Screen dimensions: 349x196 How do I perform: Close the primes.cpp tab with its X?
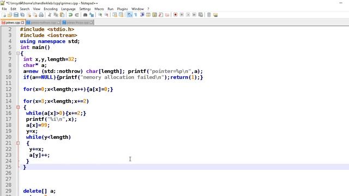point(22,22)
